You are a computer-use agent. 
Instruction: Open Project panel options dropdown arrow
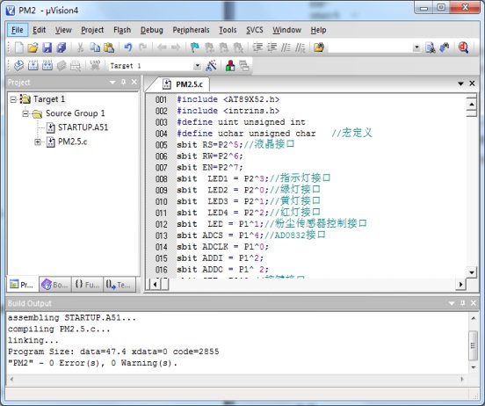tap(112, 82)
